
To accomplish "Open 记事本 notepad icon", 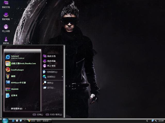I will coord(8,96).
